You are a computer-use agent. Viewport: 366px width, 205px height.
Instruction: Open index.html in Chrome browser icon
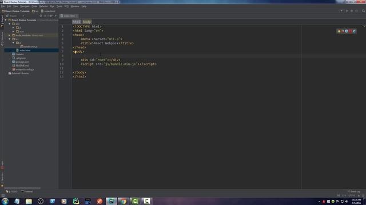339,31
